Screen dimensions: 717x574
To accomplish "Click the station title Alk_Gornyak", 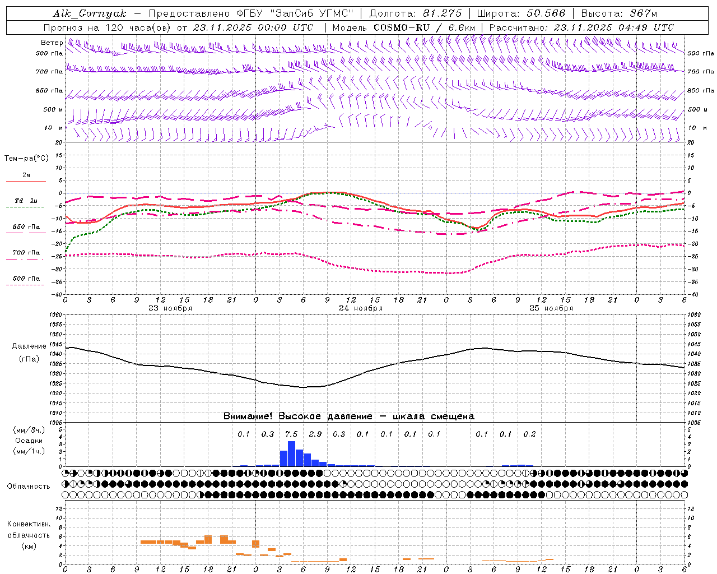I will tap(90, 13).
